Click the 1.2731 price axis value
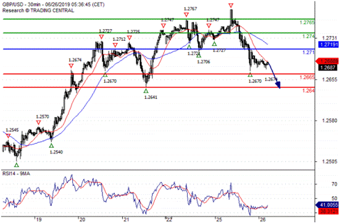This screenshot has height=224, width=342. pos(330,38)
